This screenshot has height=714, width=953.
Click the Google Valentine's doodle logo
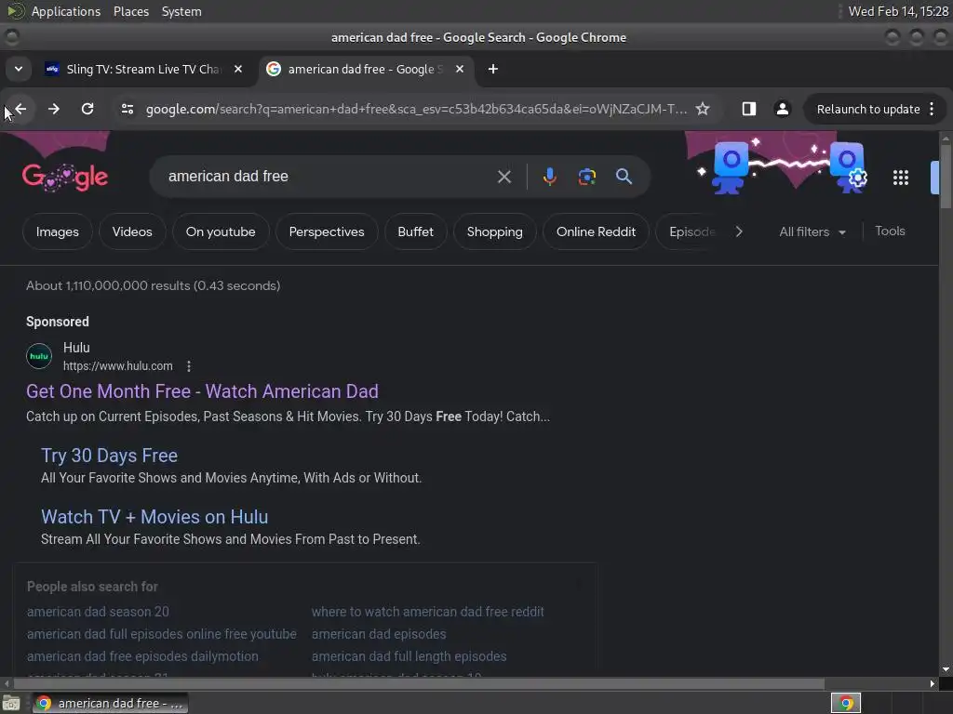pos(65,177)
